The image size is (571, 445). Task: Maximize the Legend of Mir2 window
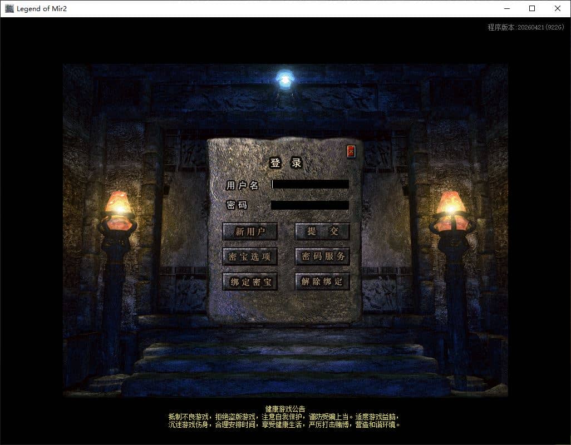tap(532, 8)
